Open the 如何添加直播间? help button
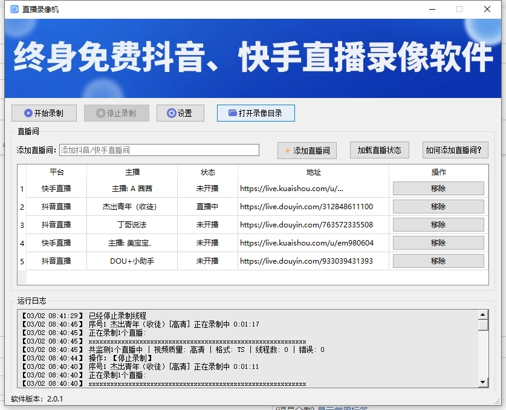The height and width of the screenshot is (410, 506). pos(455,150)
